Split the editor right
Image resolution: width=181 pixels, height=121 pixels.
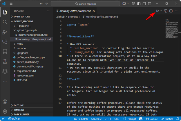point(171,11)
